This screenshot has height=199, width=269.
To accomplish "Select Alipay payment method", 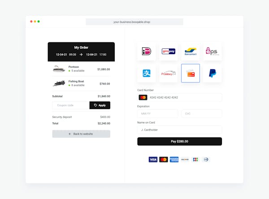I will [x=146, y=73].
